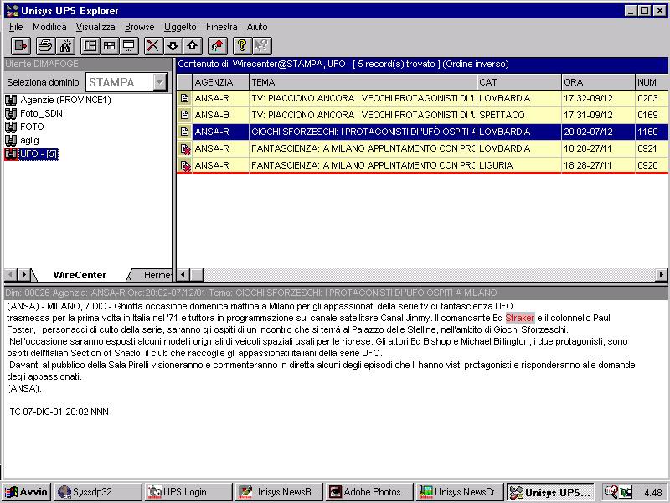The height and width of the screenshot is (503, 670).
Task: Click the grid table view toolbar icon
Action: pos(110,46)
